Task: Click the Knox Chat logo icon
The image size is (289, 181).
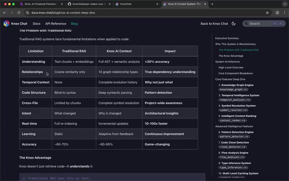Action: click(6, 24)
